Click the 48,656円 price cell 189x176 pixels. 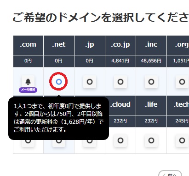coord(151,61)
